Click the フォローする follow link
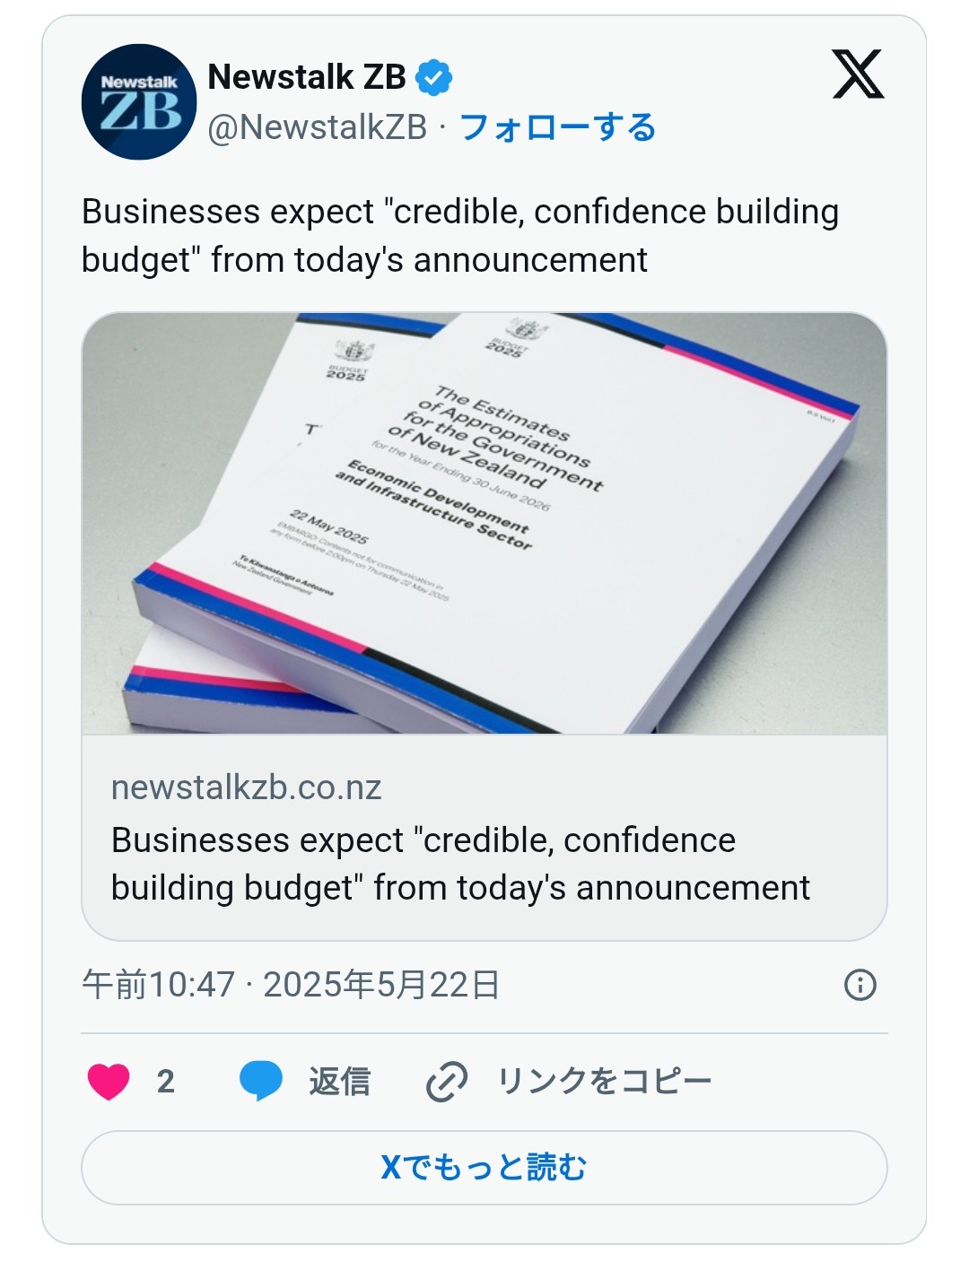Screen dimensions: 969x1279 (x=557, y=128)
